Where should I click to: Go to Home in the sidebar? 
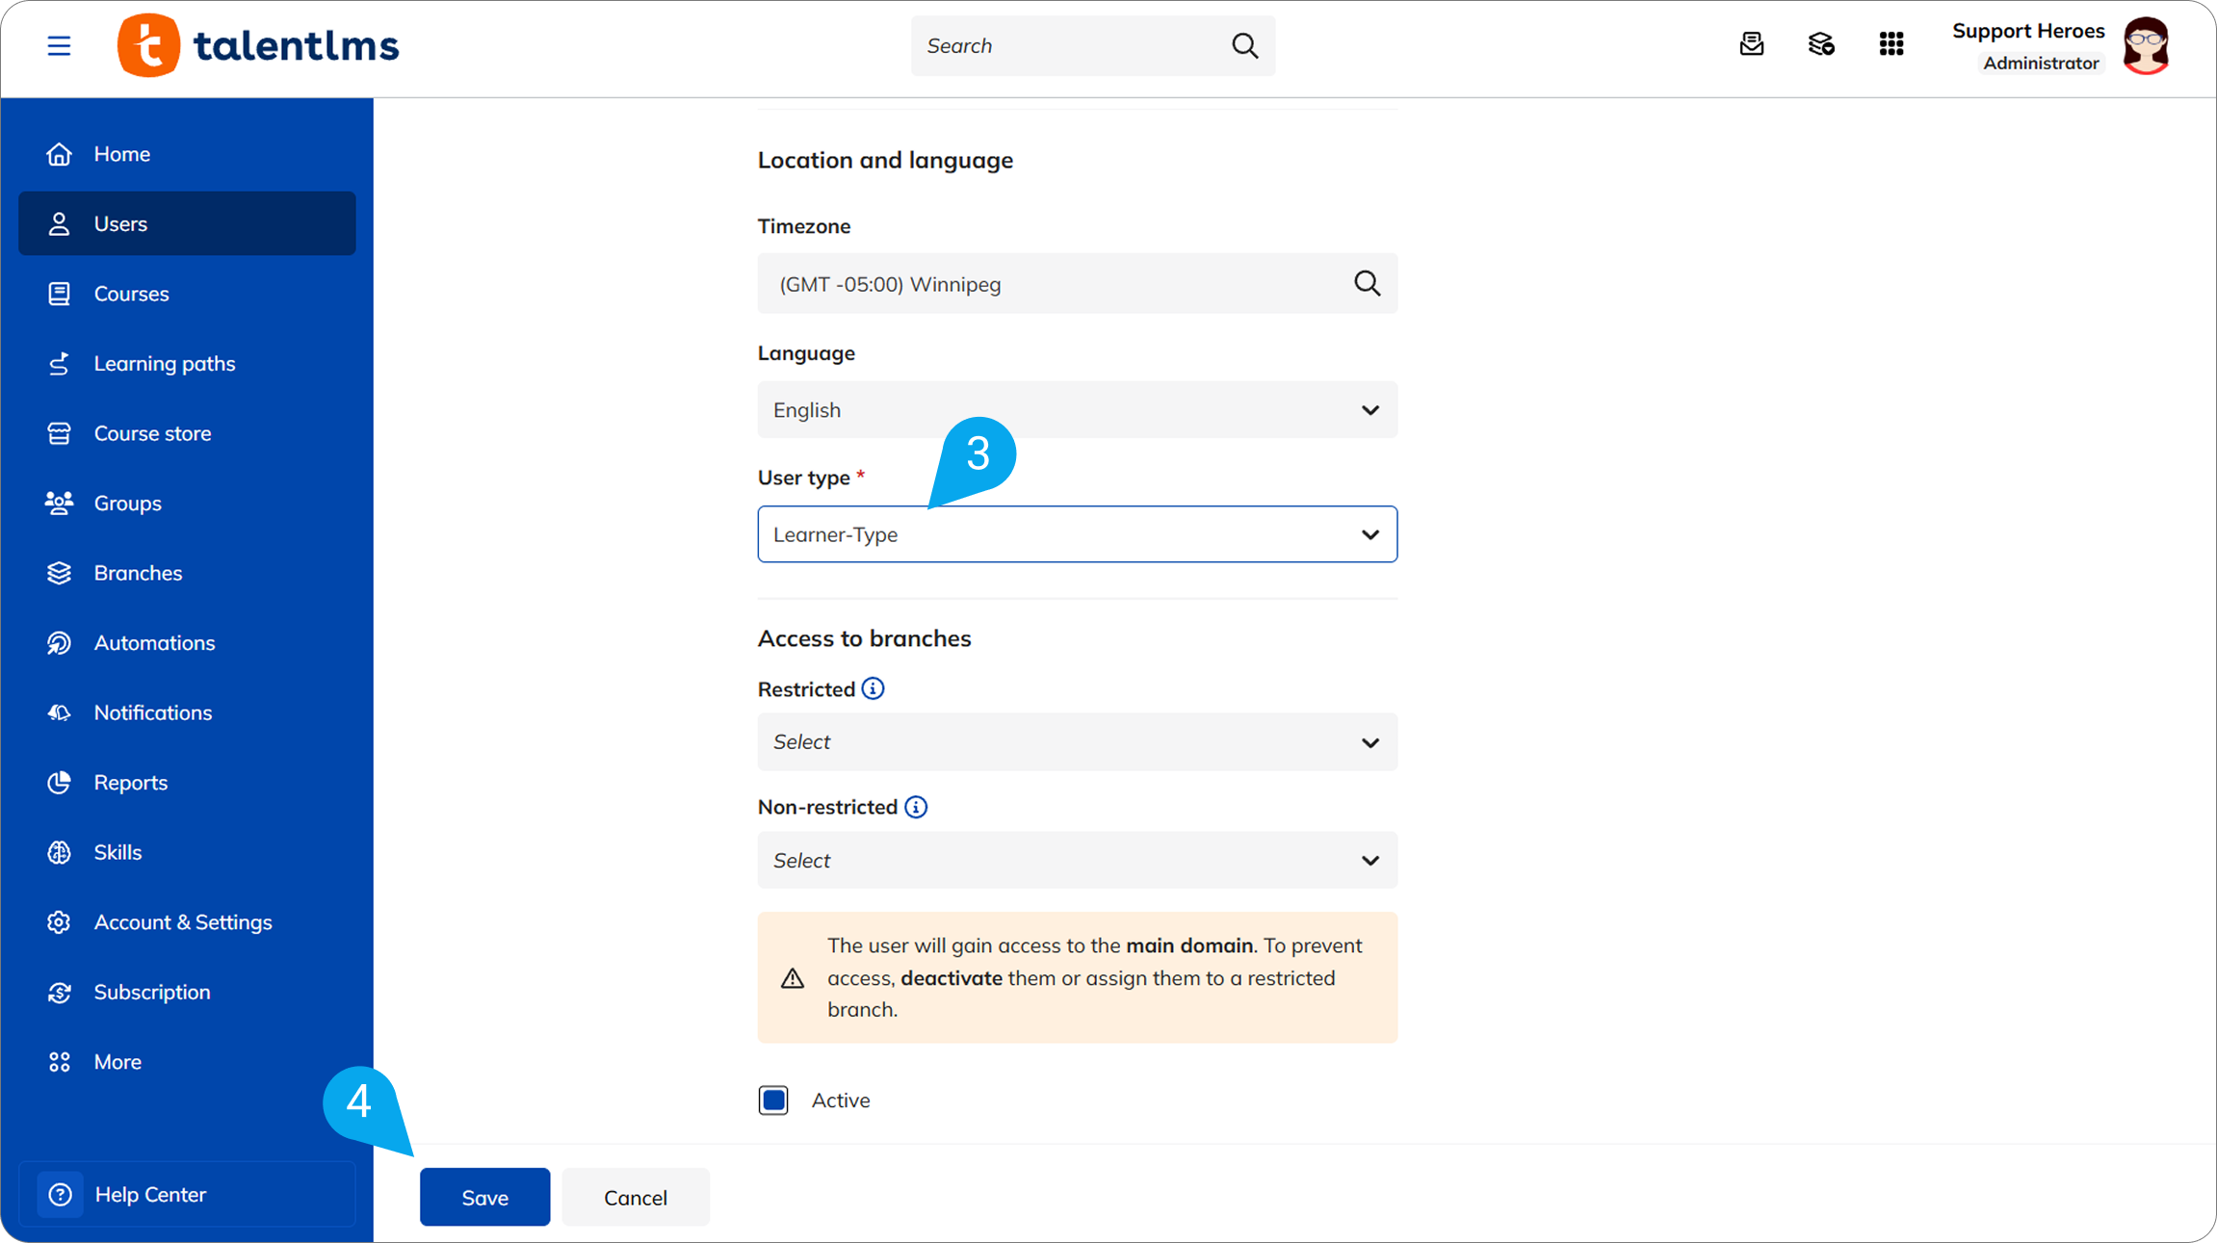[121, 154]
